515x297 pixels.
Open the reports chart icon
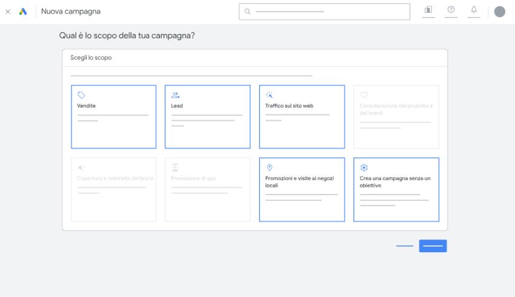[x=428, y=10]
